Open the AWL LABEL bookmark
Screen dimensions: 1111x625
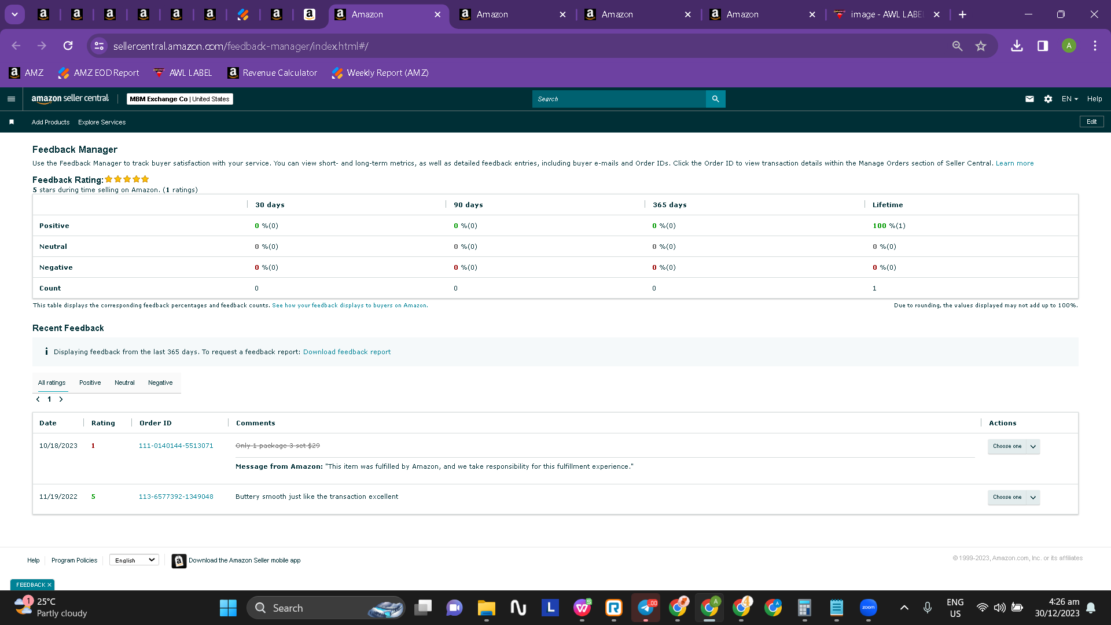(183, 73)
